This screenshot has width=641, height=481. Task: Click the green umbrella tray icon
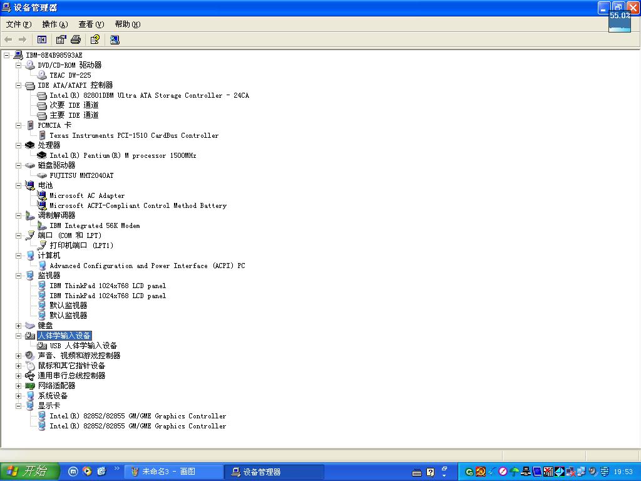(x=515, y=472)
